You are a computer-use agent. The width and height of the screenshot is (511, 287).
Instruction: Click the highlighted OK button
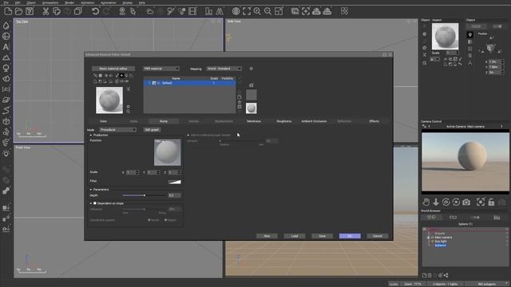(x=350, y=236)
